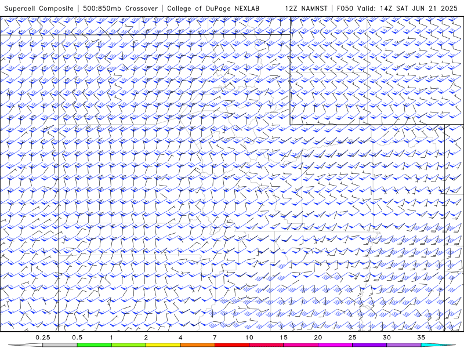The width and height of the screenshot is (464, 348).
Task: Click the legend value 4
Action: 180,338
